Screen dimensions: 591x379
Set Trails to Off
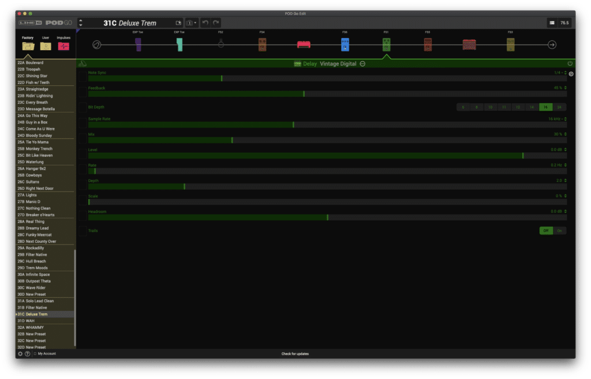546,231
